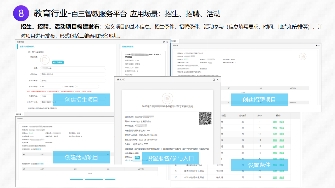The height and width of the screenshot is (188, 335).
Task: Click the upload avatar button with cloud icon
Action: tap(58, 62)
